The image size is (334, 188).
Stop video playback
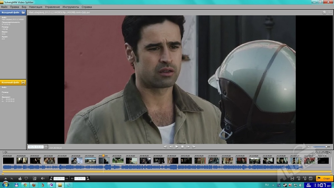[182, 147]
